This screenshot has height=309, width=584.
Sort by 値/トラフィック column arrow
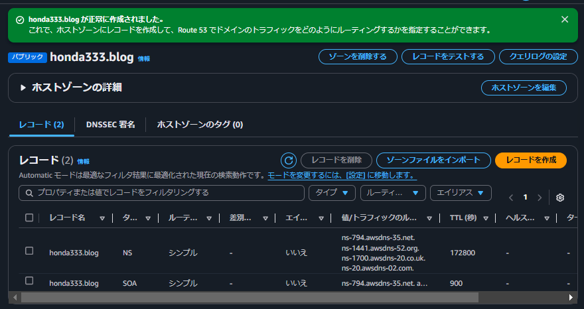pyautogui.click(x=429, y=219)
